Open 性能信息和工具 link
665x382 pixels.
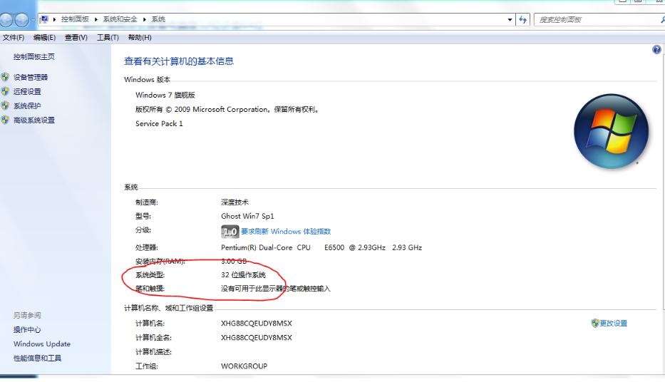(x=37, y=358)
